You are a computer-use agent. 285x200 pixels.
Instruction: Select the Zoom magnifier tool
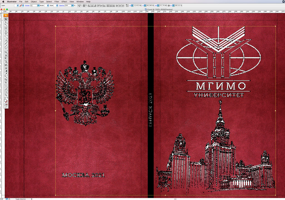coord(6,95)
